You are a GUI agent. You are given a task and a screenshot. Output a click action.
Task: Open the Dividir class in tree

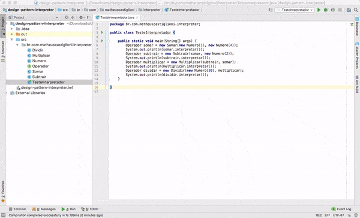37,50
